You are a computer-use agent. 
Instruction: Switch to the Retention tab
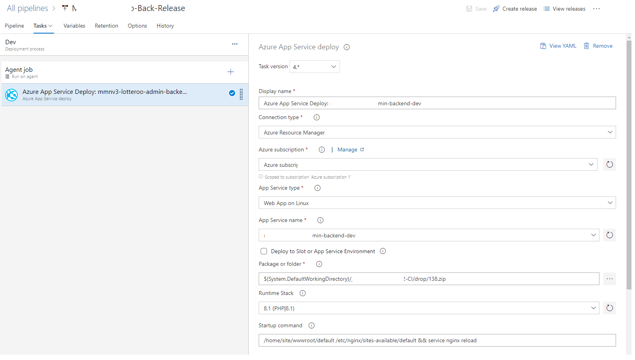[107, 26]
